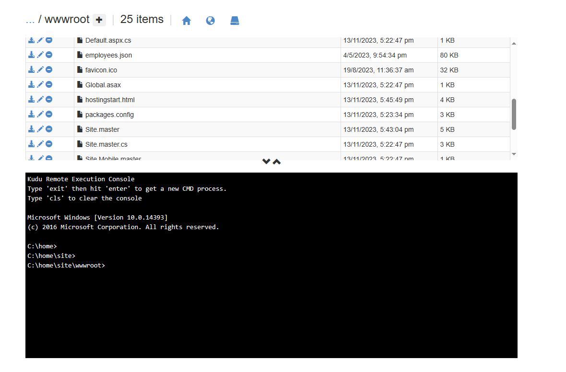Edit hostingstart.html file
Viewport: 566px width, 372px height.
[40, 99]
